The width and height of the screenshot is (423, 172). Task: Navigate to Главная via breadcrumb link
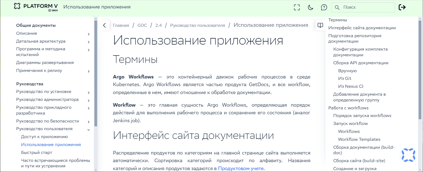click(121, 25)
